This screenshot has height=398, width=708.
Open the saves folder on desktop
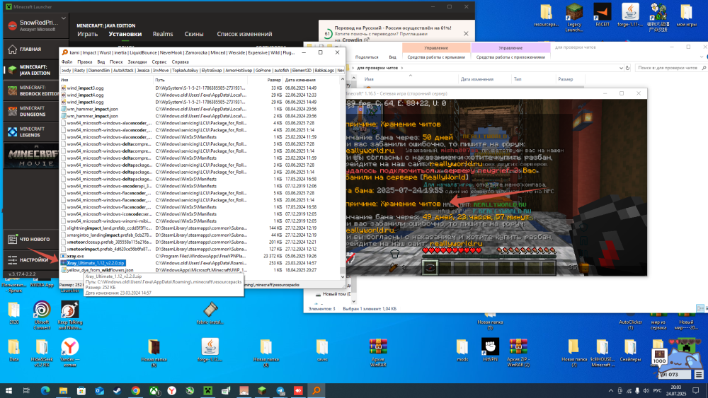pyautogui.click(x=322, y=350)
